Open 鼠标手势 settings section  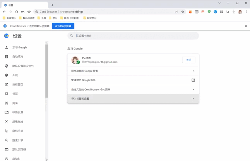[18, 131]
